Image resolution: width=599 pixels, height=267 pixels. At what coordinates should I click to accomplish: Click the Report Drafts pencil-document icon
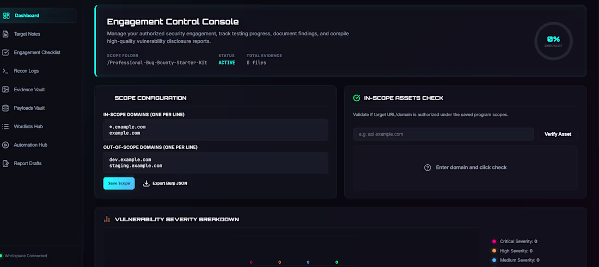point(5,163)
